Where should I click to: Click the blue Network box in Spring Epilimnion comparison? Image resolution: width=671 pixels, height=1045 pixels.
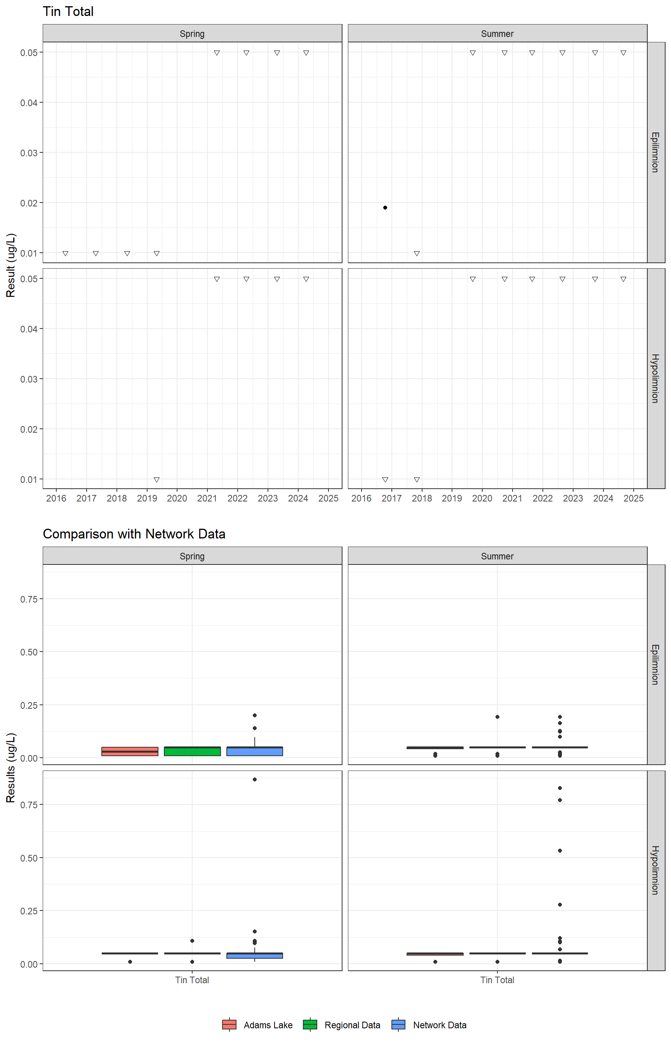point(254,751)
